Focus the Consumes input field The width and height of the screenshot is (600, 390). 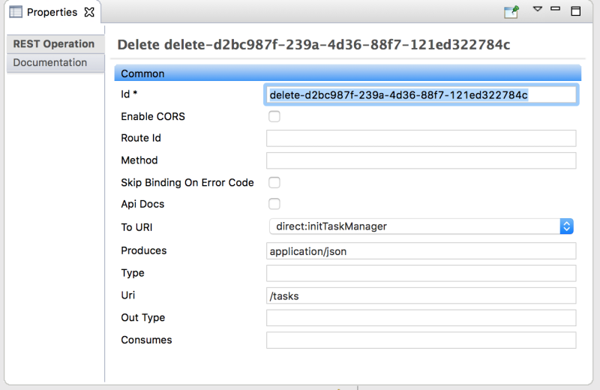pos(421,340)
